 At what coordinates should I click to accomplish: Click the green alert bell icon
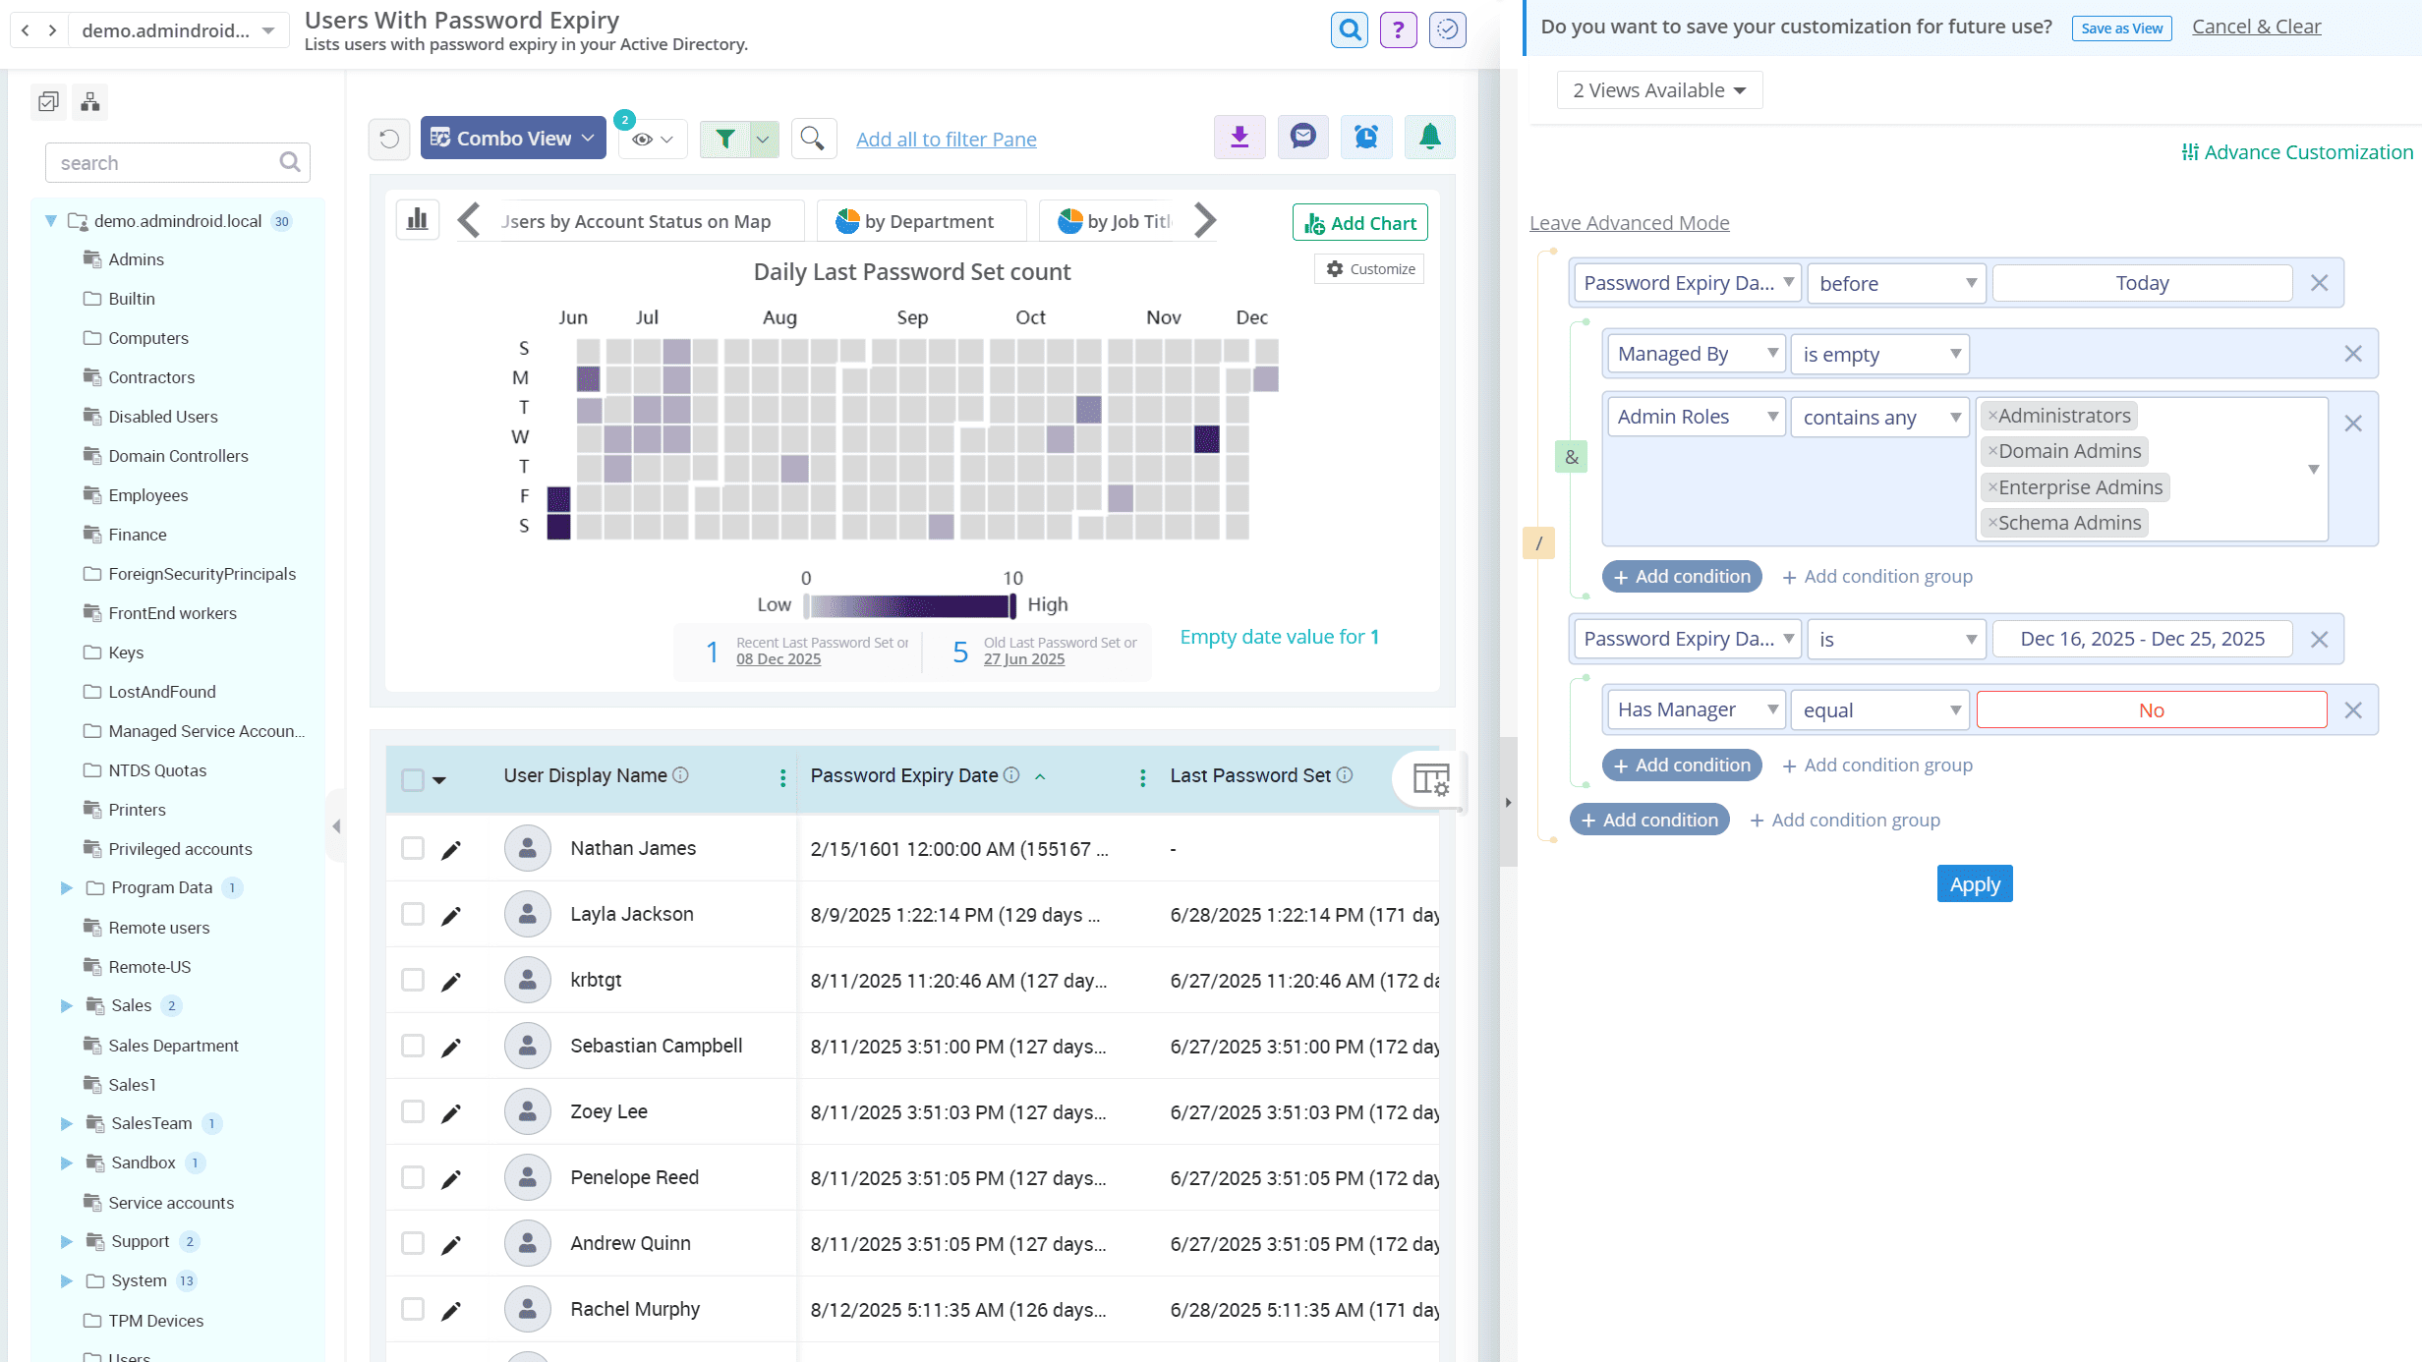click(x=1429, y=138)
